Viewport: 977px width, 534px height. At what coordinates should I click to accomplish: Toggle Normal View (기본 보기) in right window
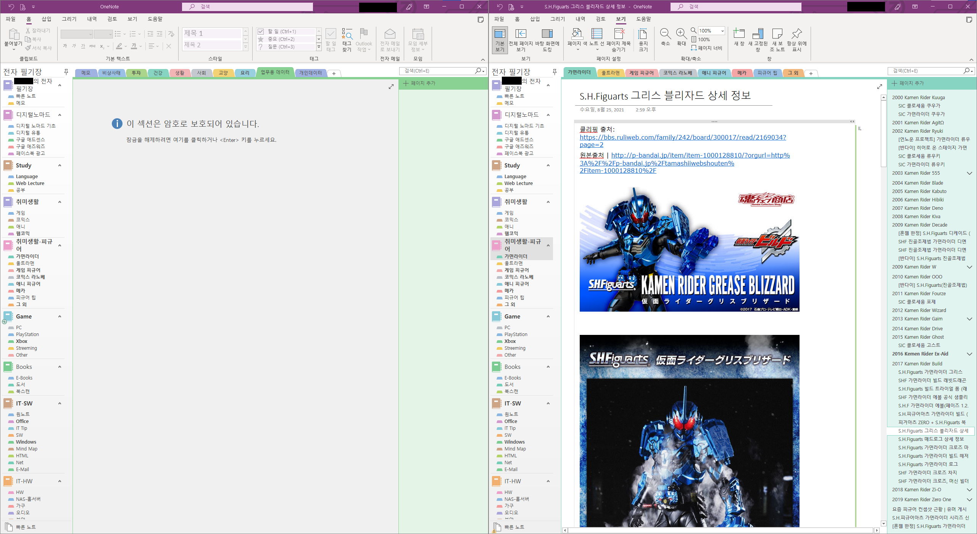[x=500, y=34]
